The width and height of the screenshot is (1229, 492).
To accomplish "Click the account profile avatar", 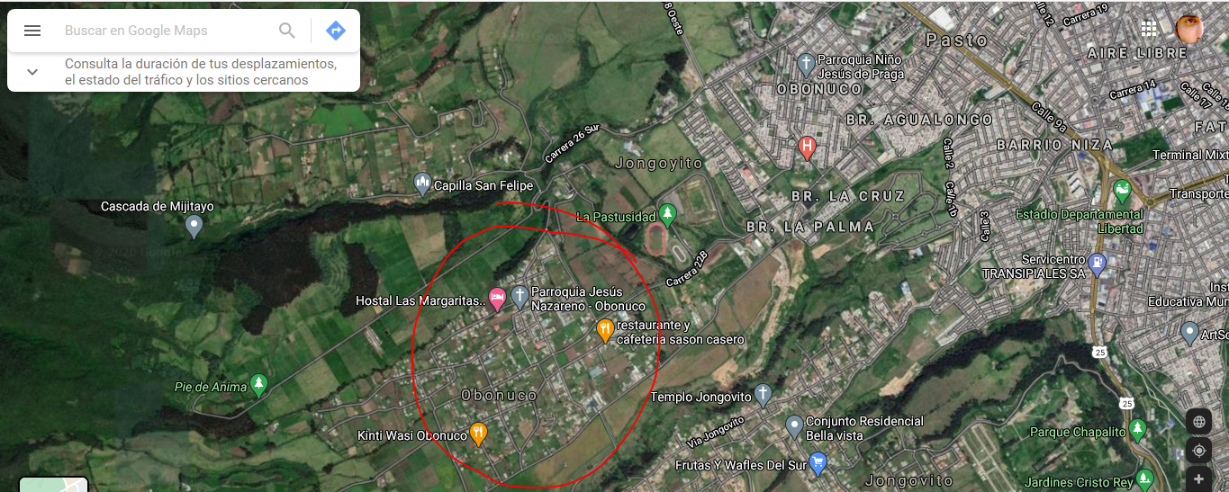I will pos(1189,29).
